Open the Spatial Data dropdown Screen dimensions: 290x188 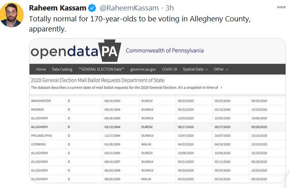pos(195,69)
